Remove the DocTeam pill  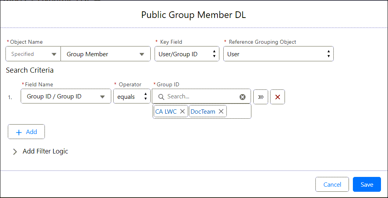pos(221,112)
